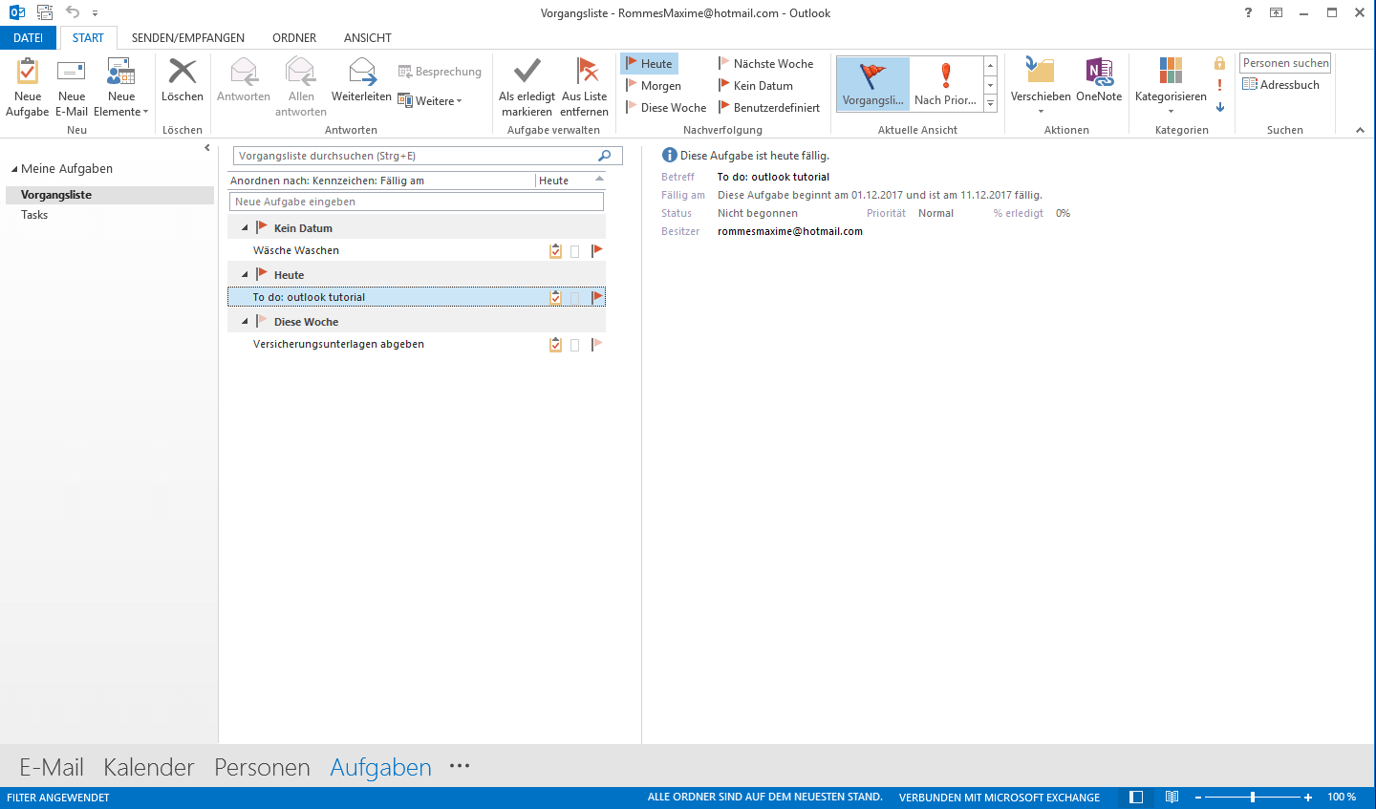
Task: Zoom out with the minus button
Action: (1198, 797)
